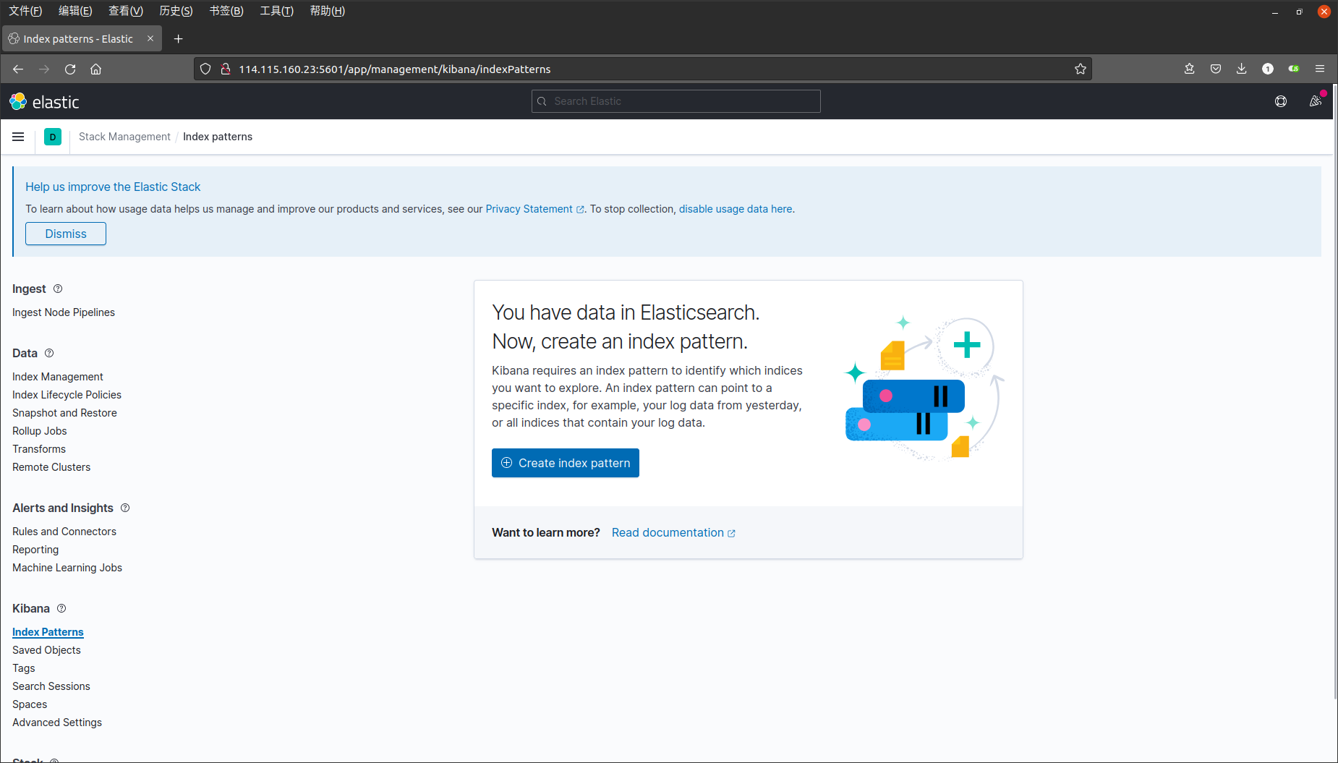
Task: Click the page vertical scrollbar
Action: [x=1334, y=391]
